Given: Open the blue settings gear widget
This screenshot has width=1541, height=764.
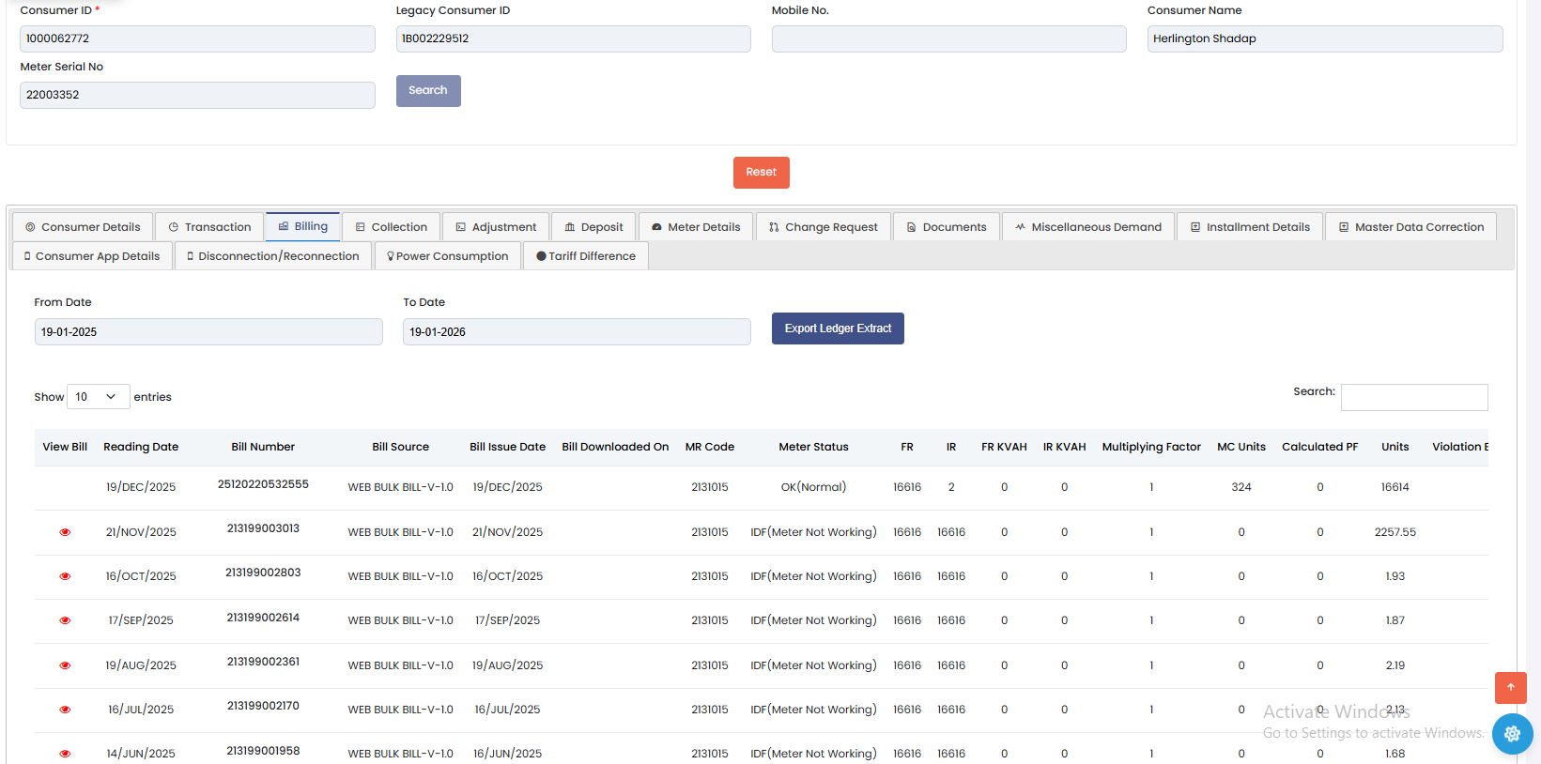Looking at the screenshot, I should click(1512, 734).
